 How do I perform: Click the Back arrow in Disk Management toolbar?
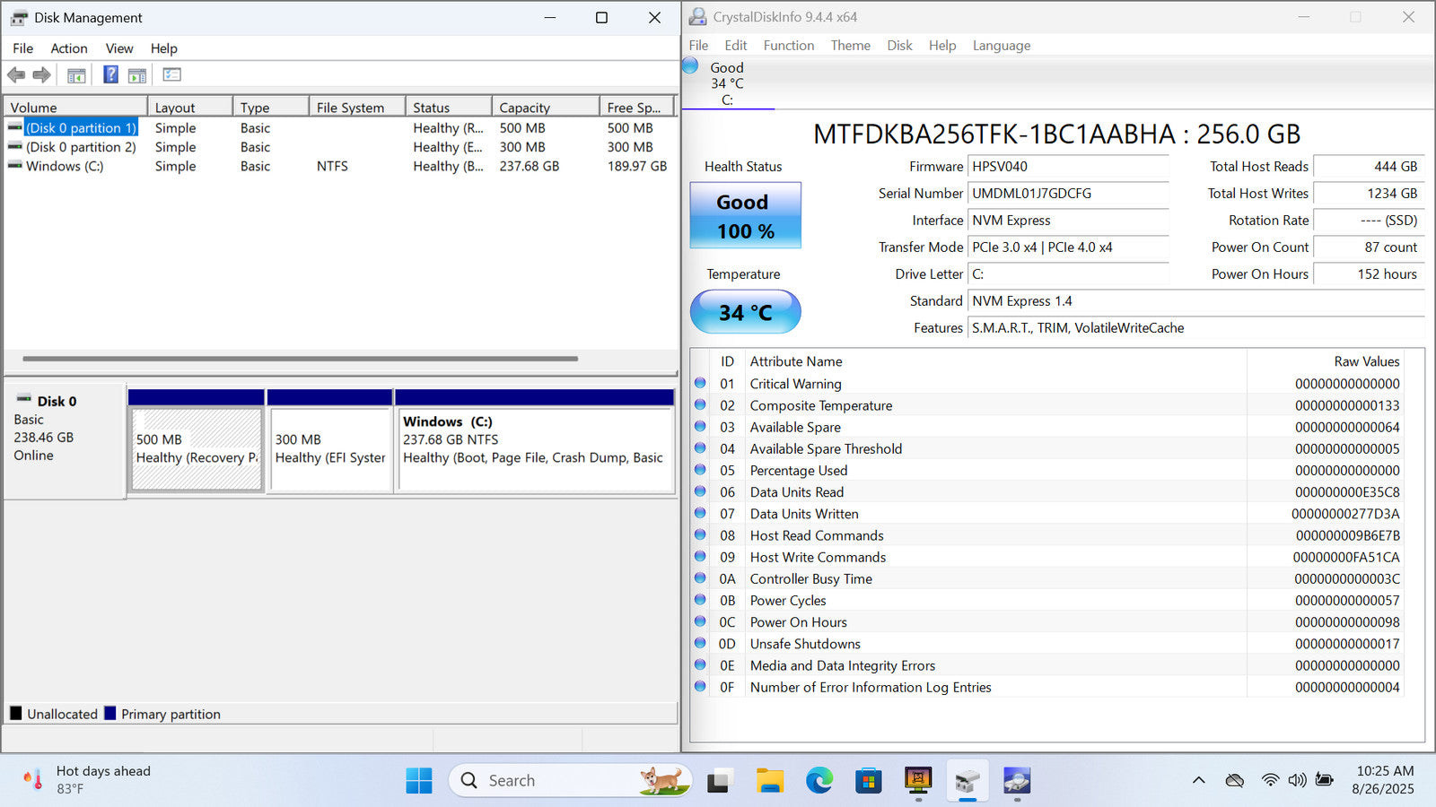(x=16, y=75)
